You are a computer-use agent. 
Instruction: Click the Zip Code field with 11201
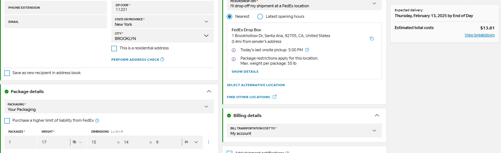(x=163, y=8)
